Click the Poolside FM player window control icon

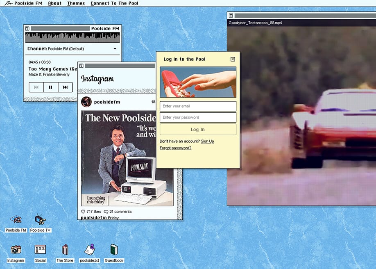(x=27, y=28)
